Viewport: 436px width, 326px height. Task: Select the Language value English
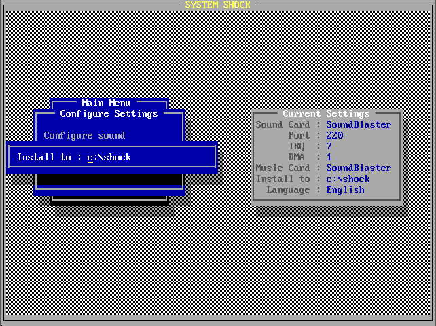[x=345, y=189]
